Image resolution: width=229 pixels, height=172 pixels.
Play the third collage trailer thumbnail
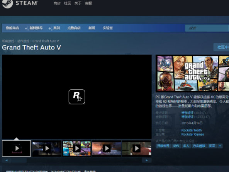tap(77, 148)
